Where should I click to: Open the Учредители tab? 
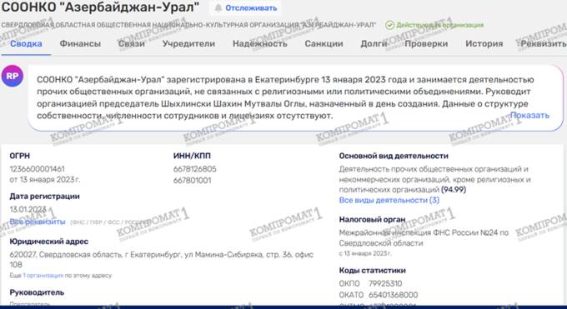tap(188, 44)
